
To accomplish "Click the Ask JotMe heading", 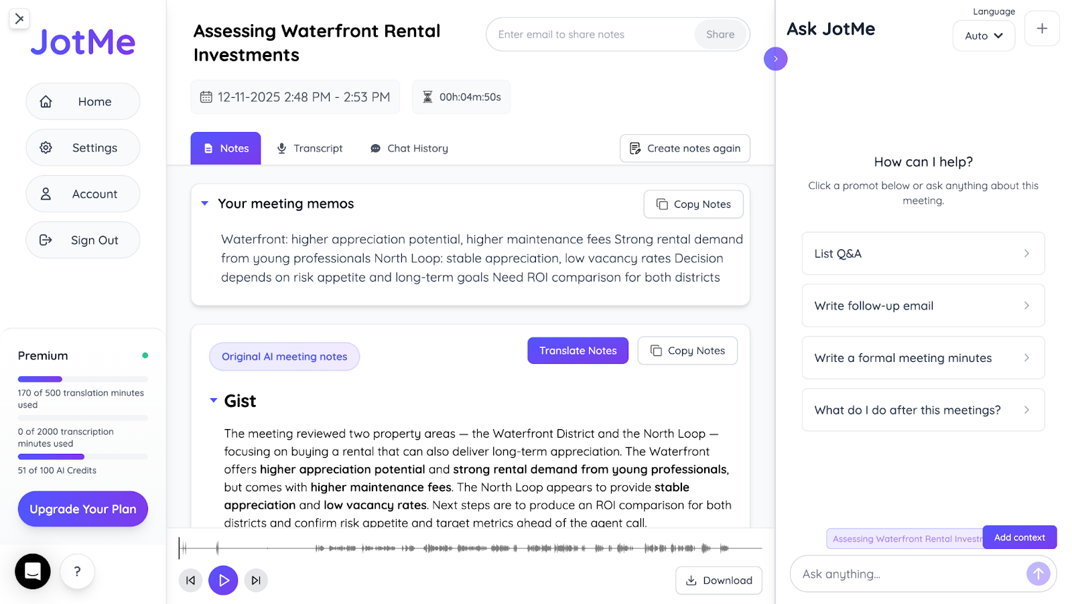I will click(831, 29).
